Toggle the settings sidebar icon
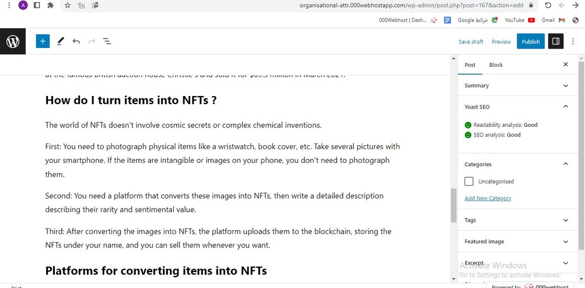The image size is (585, 288). (555, 41)
